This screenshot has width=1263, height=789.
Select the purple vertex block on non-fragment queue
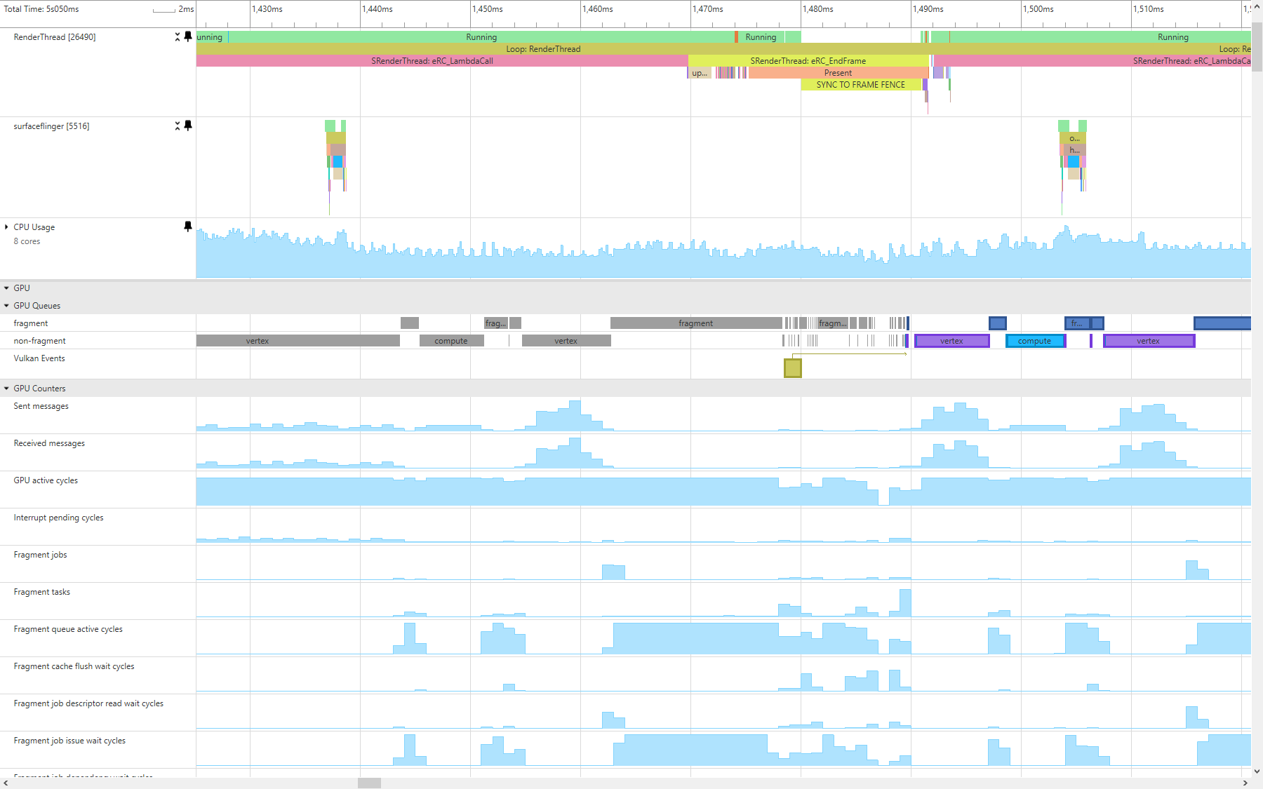951,341
